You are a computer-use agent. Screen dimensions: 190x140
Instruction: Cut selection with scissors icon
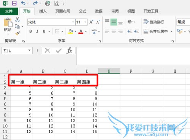pyautogui.click(x=17, y=19)
